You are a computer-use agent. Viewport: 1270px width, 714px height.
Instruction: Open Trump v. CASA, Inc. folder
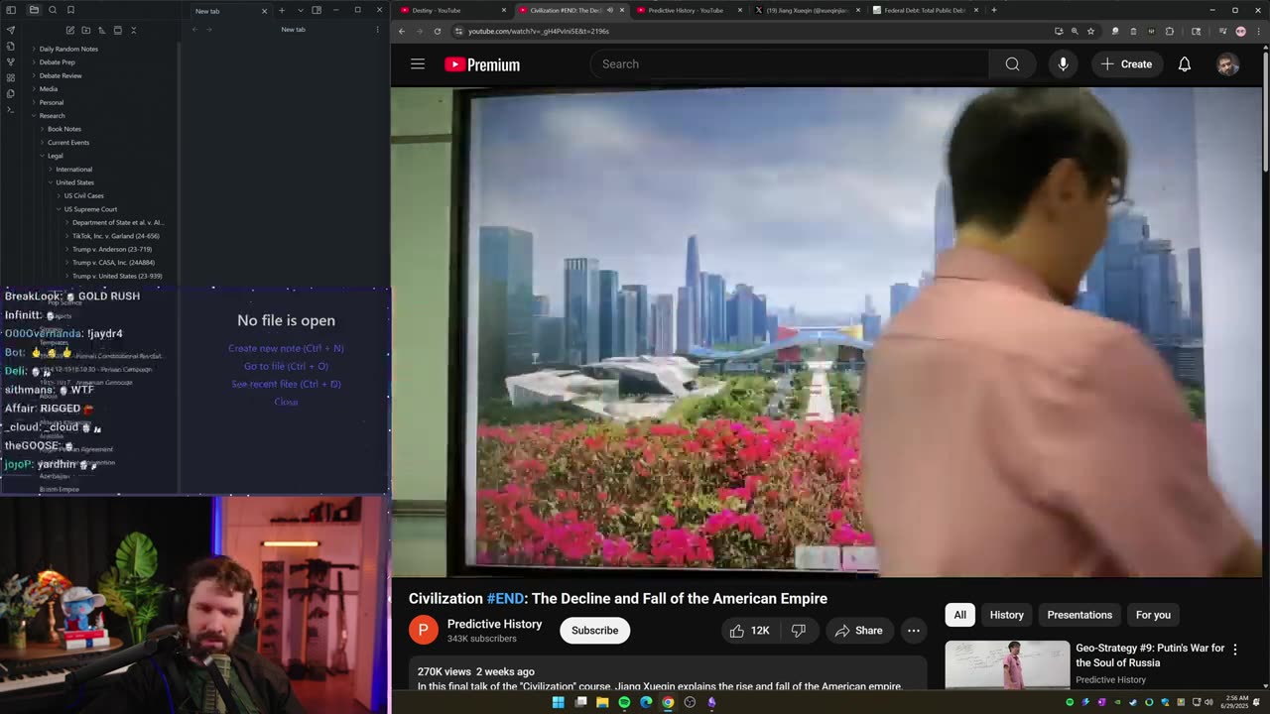[x=113, y=263]
